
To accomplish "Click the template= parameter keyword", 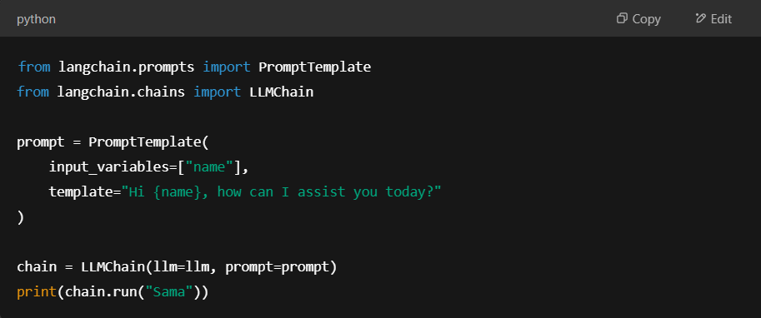I will 84,192.
